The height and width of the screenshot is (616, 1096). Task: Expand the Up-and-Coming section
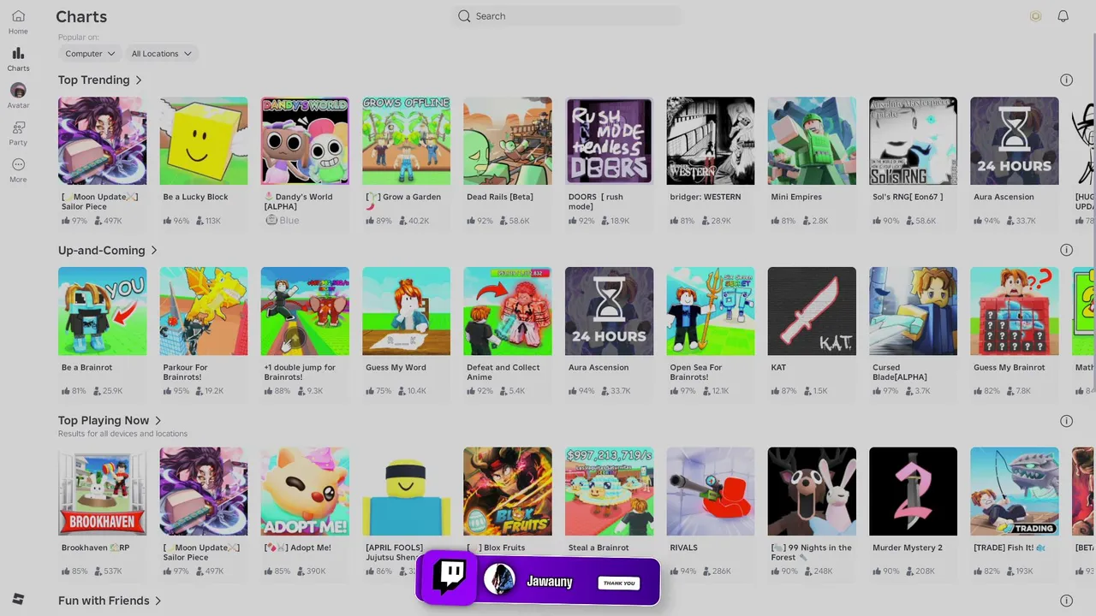coord(154,251)
